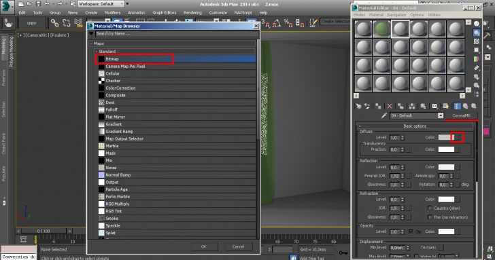The width and height of the screenshot is (495, 260).
Task: Click the Angle Snap toggle icon
Action: [x=277, y=22]
